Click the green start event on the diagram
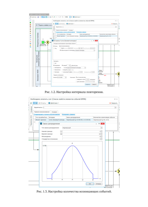 coord(43,42)
